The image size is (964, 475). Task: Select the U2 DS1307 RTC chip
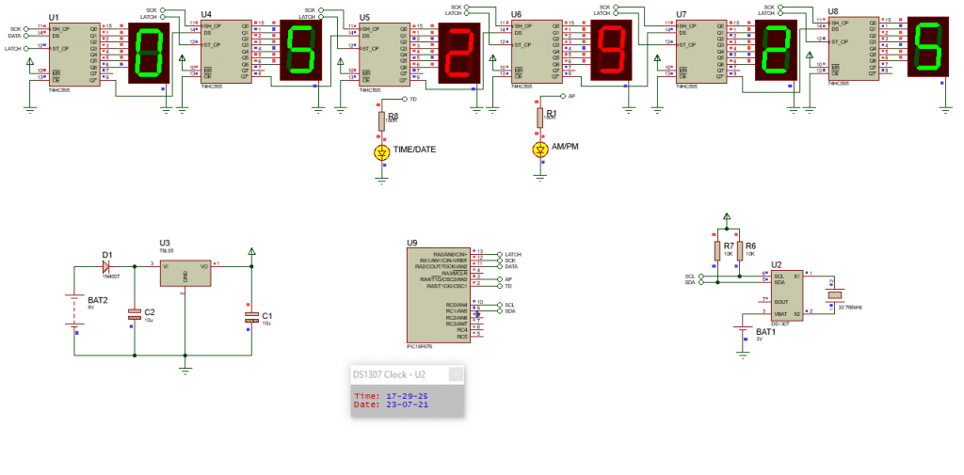[x=788, y=295]
